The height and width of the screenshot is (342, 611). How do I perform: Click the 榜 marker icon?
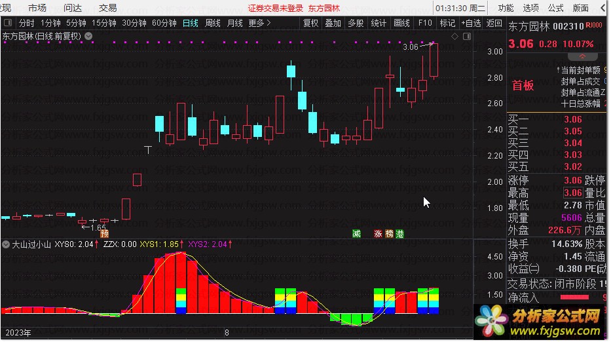tap(389, 234)
